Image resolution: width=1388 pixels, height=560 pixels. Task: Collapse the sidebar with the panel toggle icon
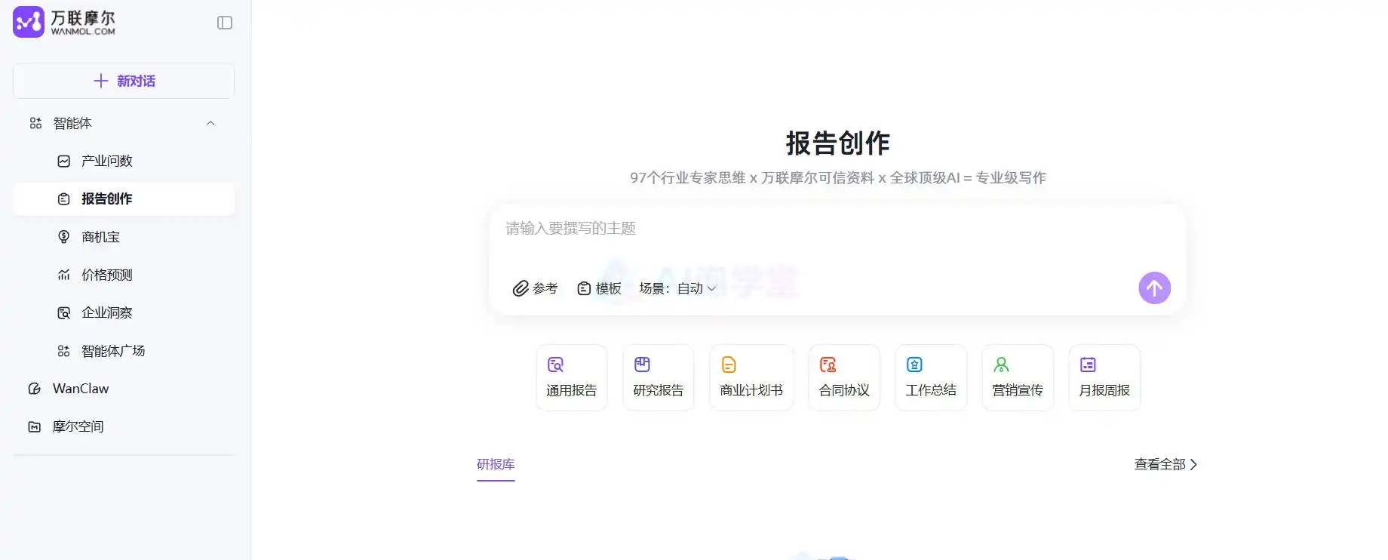(x=225, y=23)
